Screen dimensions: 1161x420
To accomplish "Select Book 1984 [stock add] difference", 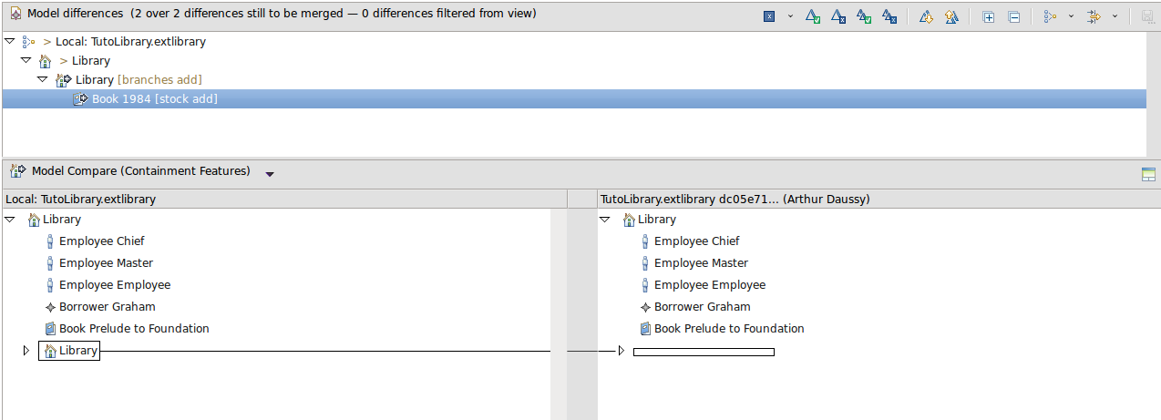I will coord(154,99).
